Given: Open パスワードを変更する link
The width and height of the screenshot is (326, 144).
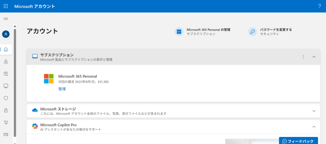Looking at the screenshot, I should (x=276, y=29).
